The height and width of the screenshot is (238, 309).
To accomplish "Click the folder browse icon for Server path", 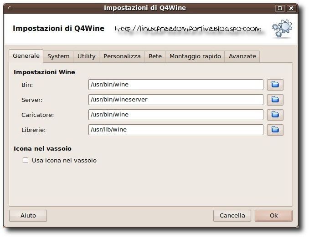I will click(275, 100).
